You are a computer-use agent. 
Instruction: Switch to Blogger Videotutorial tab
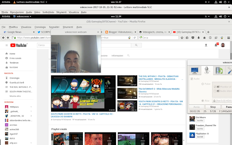(121, 32)
